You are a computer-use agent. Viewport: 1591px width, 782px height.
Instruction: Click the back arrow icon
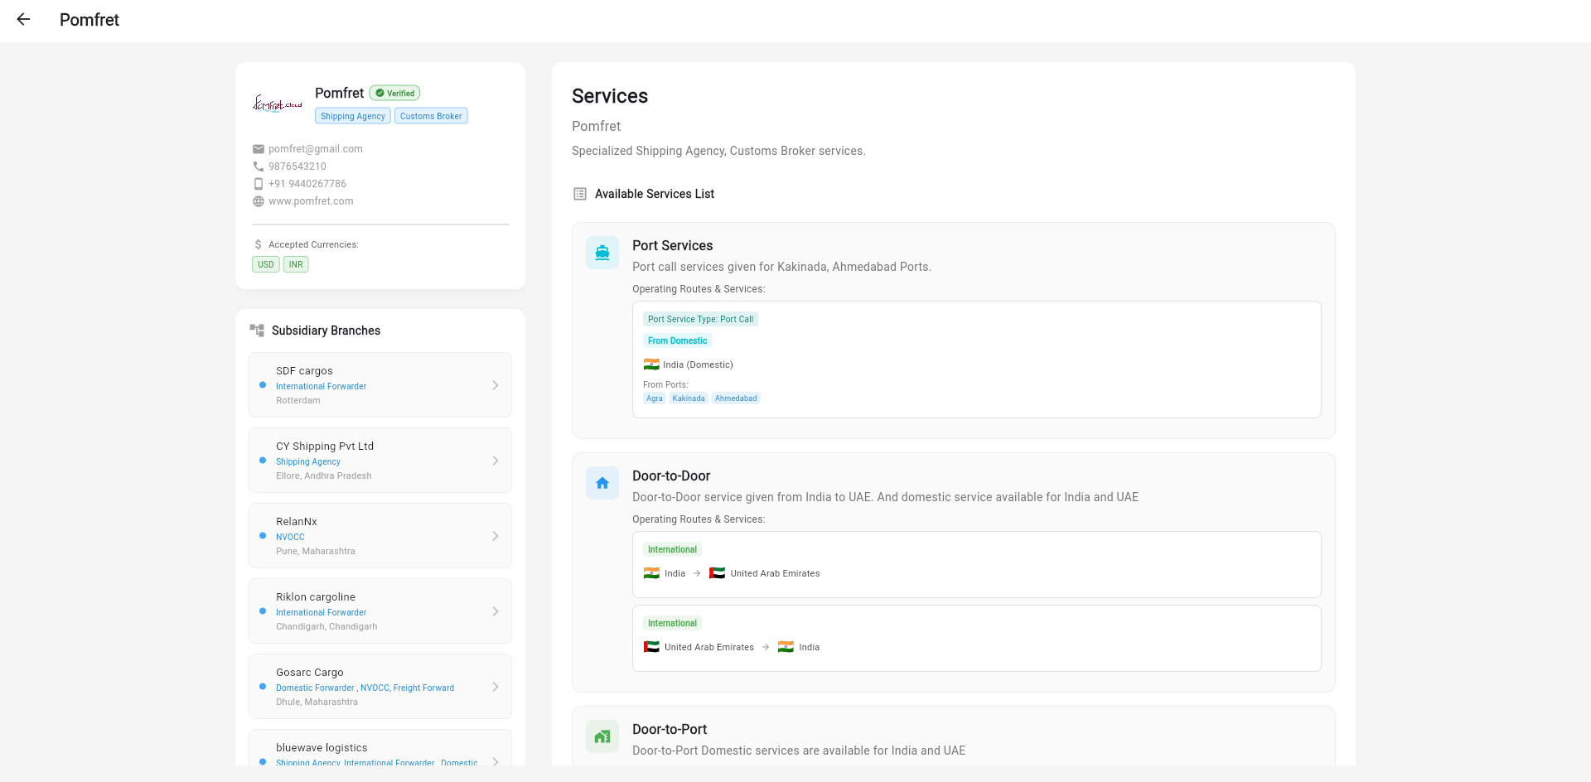23,20
